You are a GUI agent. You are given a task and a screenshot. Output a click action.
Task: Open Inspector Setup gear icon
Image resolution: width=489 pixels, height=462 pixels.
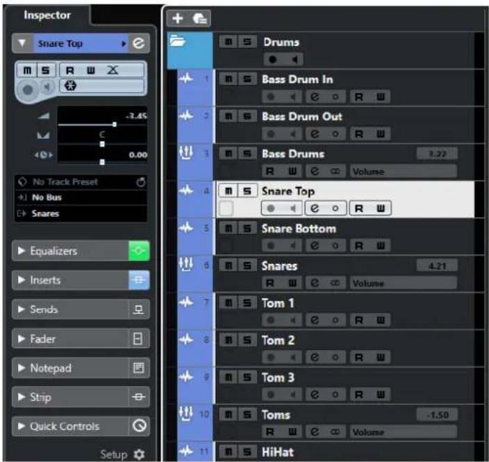tap(139, 454)
